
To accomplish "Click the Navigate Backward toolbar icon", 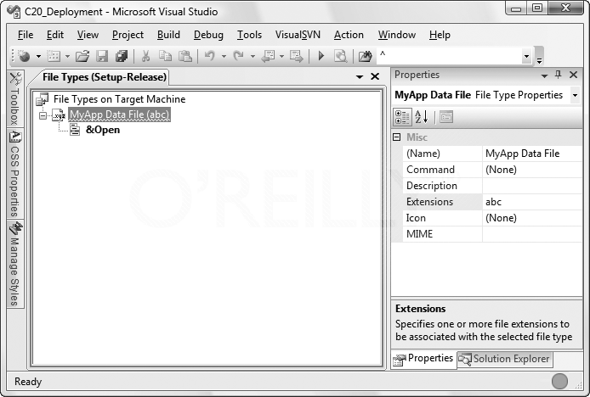I will [x=268, y=56].
